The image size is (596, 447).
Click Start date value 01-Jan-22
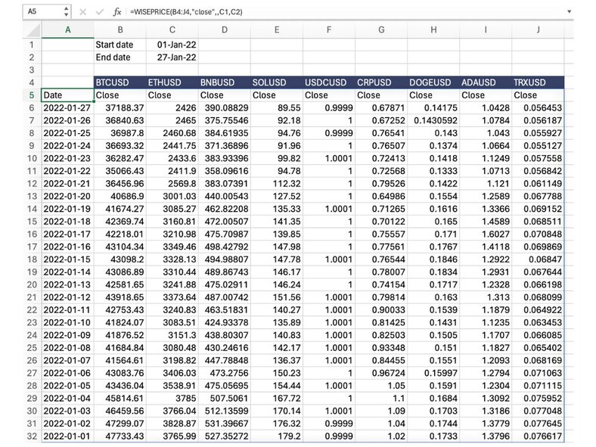pyautogui.click(x=172, y=45)
